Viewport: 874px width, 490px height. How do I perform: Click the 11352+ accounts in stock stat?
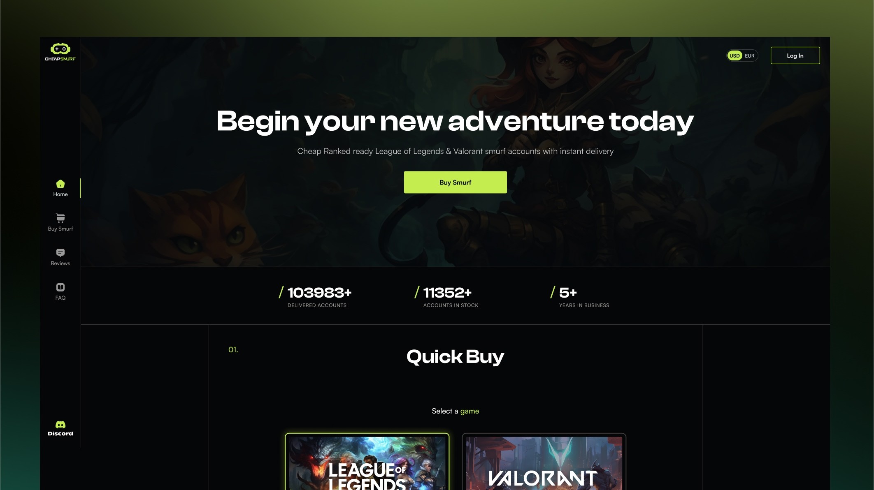click(447, 297)
